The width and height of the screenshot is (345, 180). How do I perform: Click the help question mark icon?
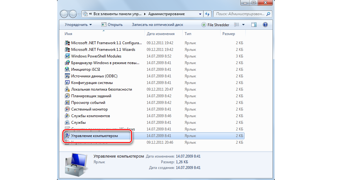(265, 25)
